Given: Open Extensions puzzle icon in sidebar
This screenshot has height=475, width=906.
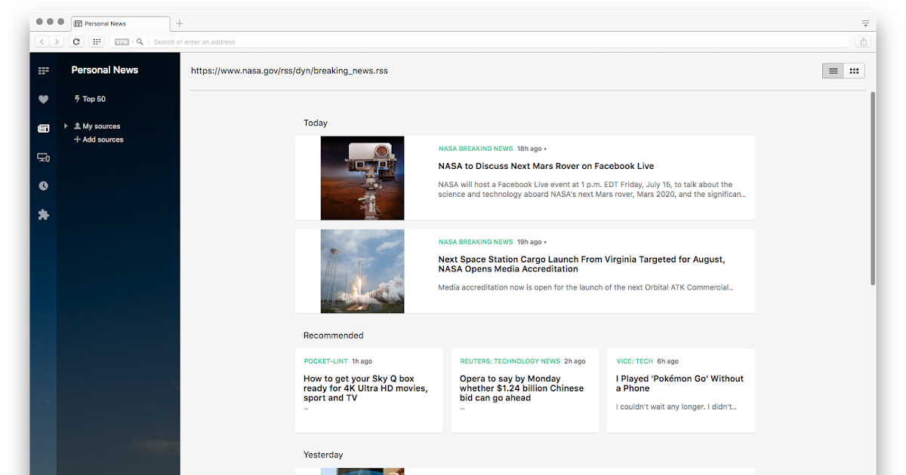Looking at the screenshot, I should (43, 215).
